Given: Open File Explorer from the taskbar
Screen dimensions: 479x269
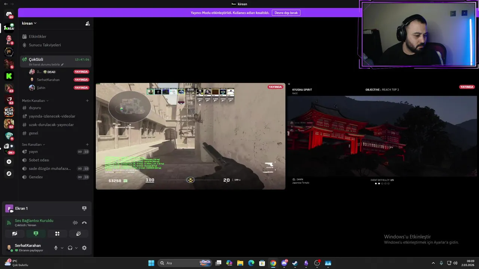Looking at the screenshot, I should pos(240,263).
